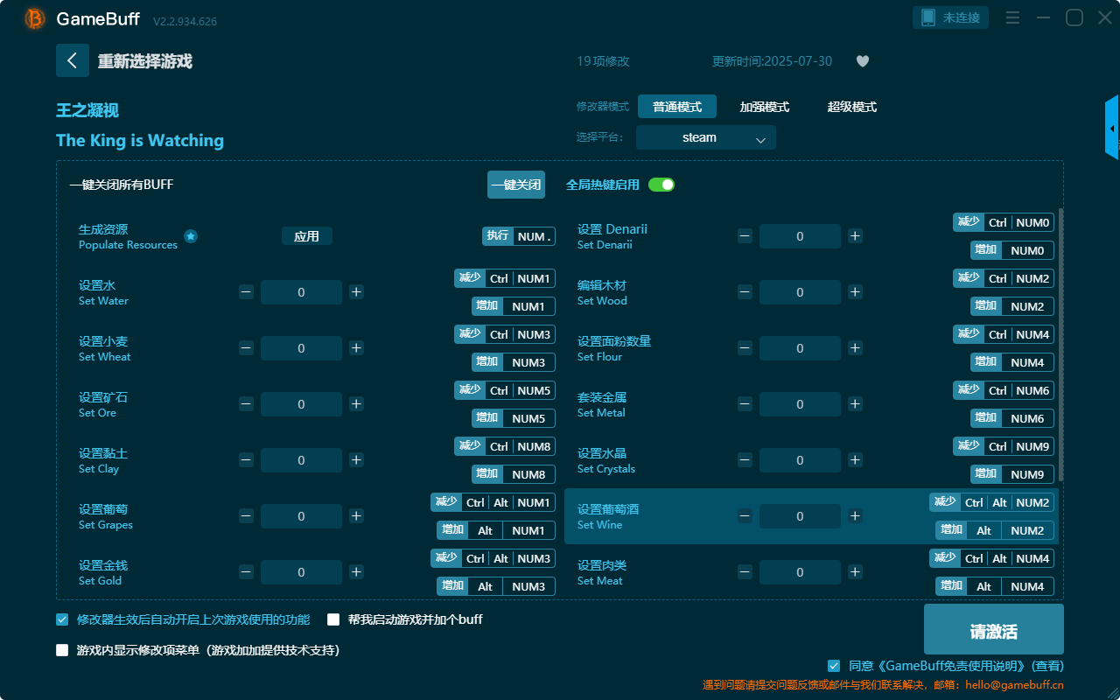Click the GameBuff logo icon
The image size is (1120, 700).
(x=35, y=18)
